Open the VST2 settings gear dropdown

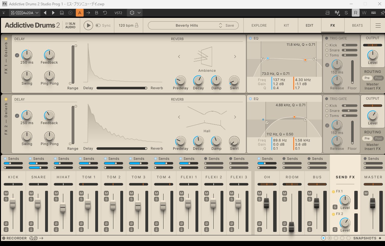pyautogui.click(x=135, y=13)
